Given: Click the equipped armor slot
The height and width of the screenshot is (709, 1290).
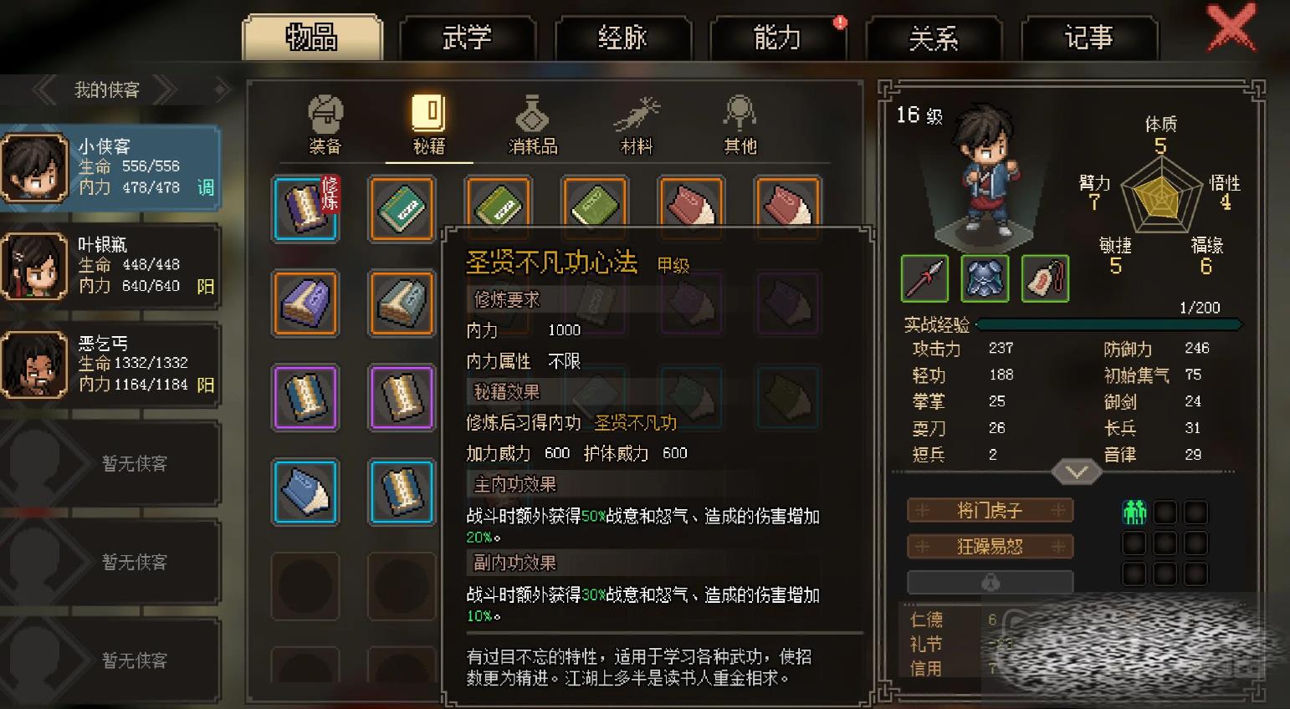Looking at the screenshot, I should tap(985, 278).
